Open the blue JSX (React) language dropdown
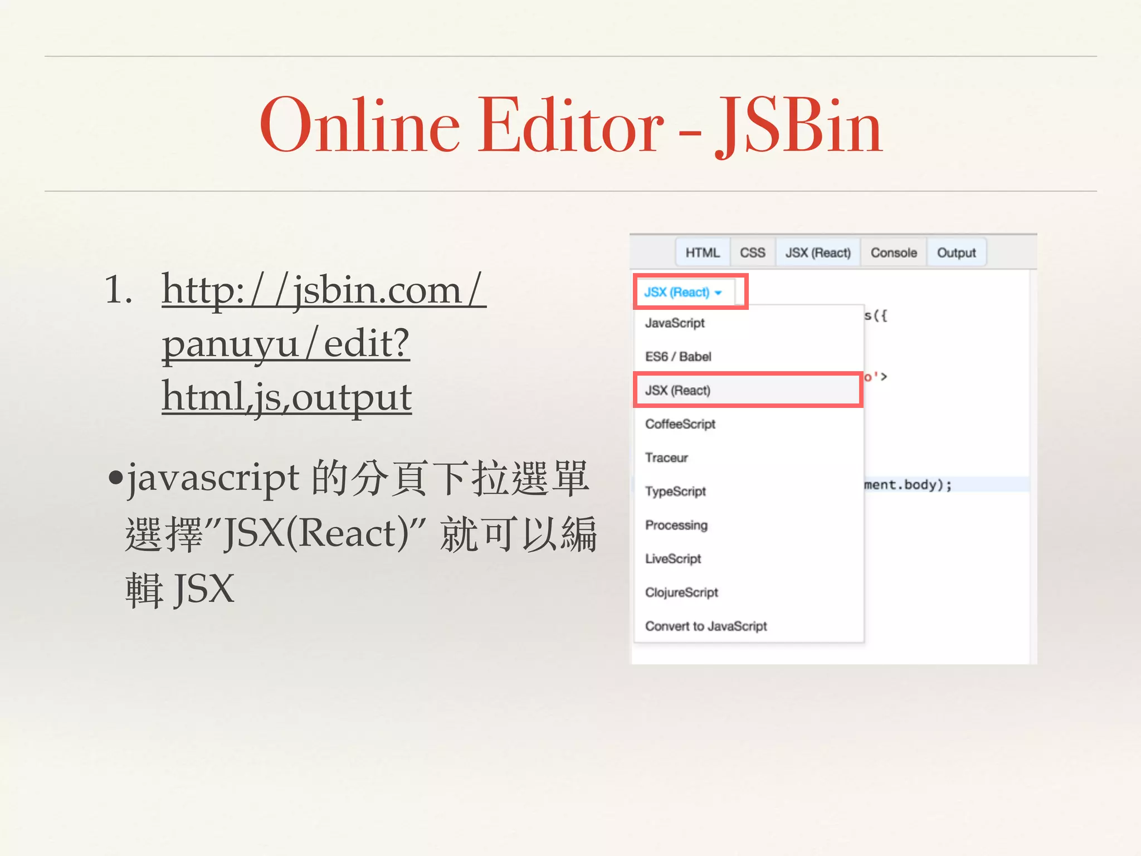1141x856 pixels. pyautogui.click(x=684, y=292)
